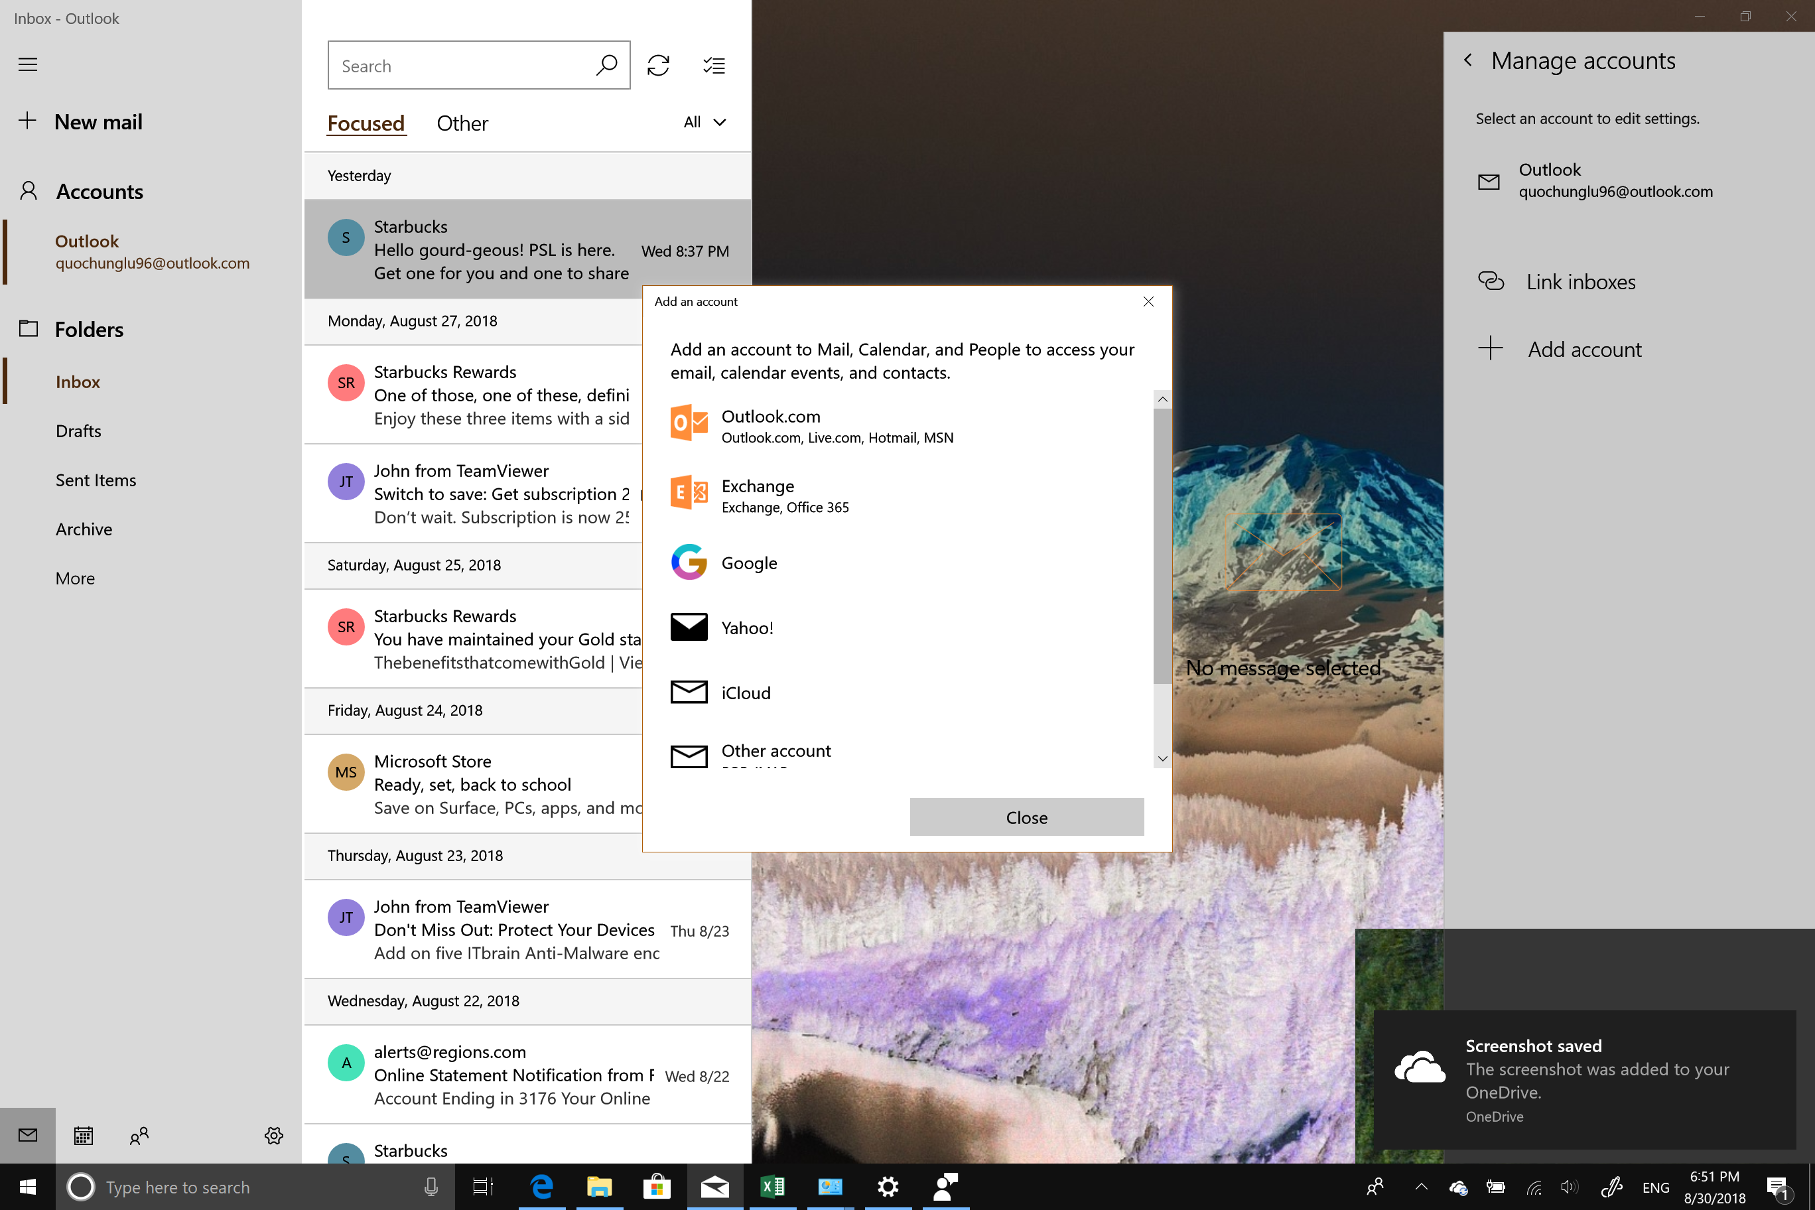Viewport: 1815px width, 1210px height.
Task: Click Windows Start button
Action: (28, 1187)
